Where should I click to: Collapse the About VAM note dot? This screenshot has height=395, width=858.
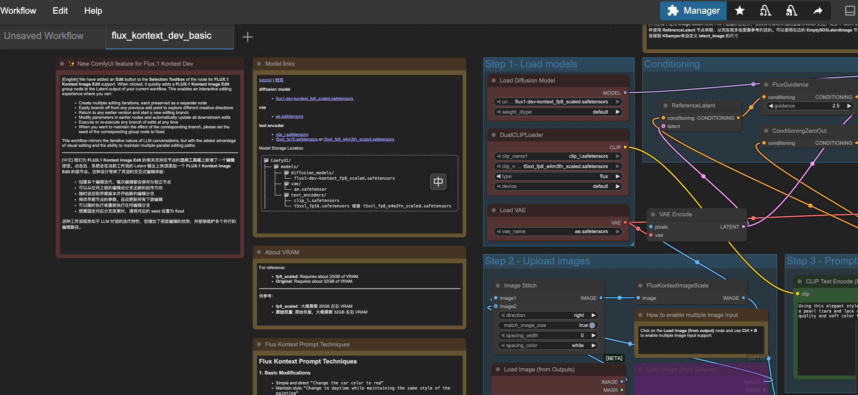(x=259, y=252)
